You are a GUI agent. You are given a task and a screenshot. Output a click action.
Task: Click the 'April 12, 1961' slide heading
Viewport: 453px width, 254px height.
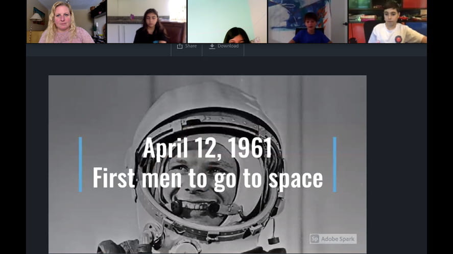point(207,148)
